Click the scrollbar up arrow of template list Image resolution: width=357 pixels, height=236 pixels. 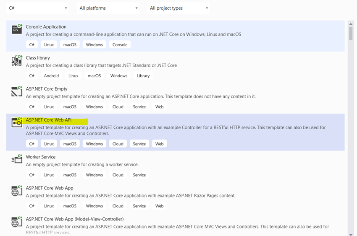[x=351, y=23]
